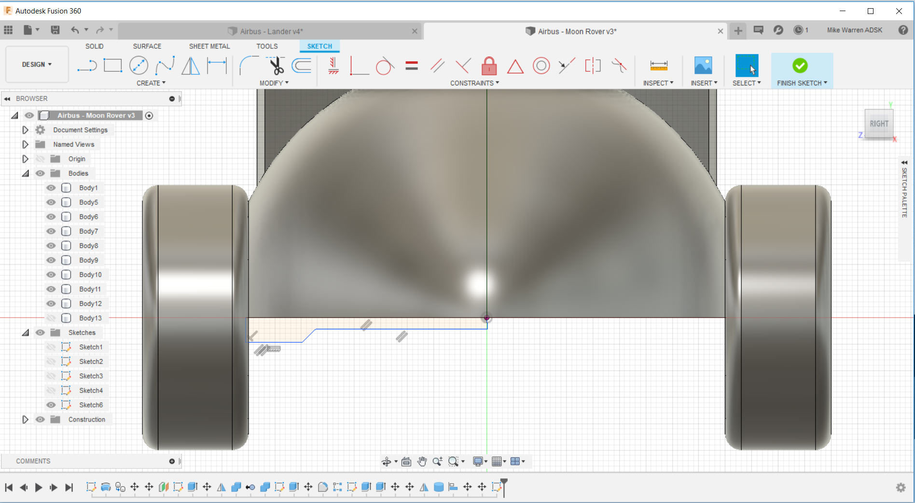Viewport: 915px width, 503px height.
Task: Select the SKETCH ribbon tab
Action: point(319,46)
